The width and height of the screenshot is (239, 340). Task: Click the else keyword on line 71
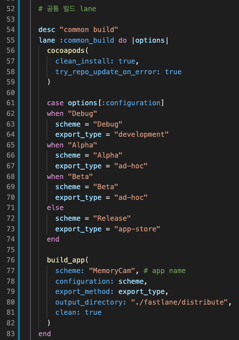[x=55, y=208]
